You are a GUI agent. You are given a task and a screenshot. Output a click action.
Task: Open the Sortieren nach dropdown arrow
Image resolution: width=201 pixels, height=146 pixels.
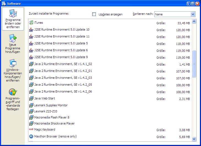coord(193,14)
